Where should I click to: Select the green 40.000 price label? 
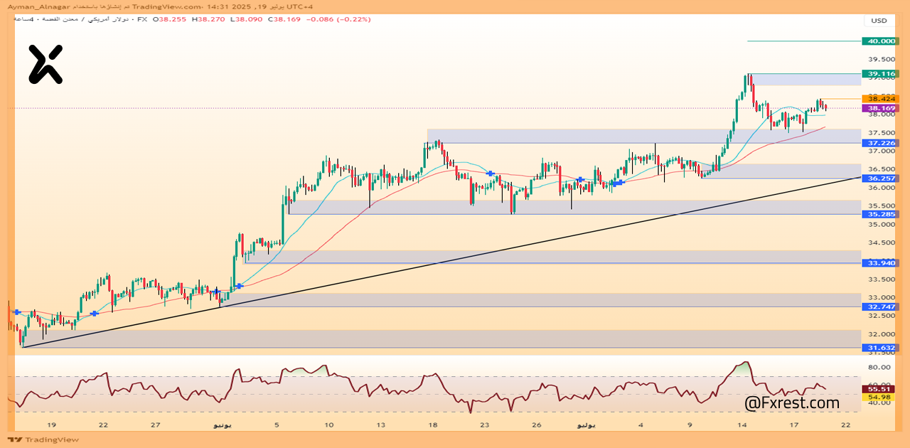880,41
